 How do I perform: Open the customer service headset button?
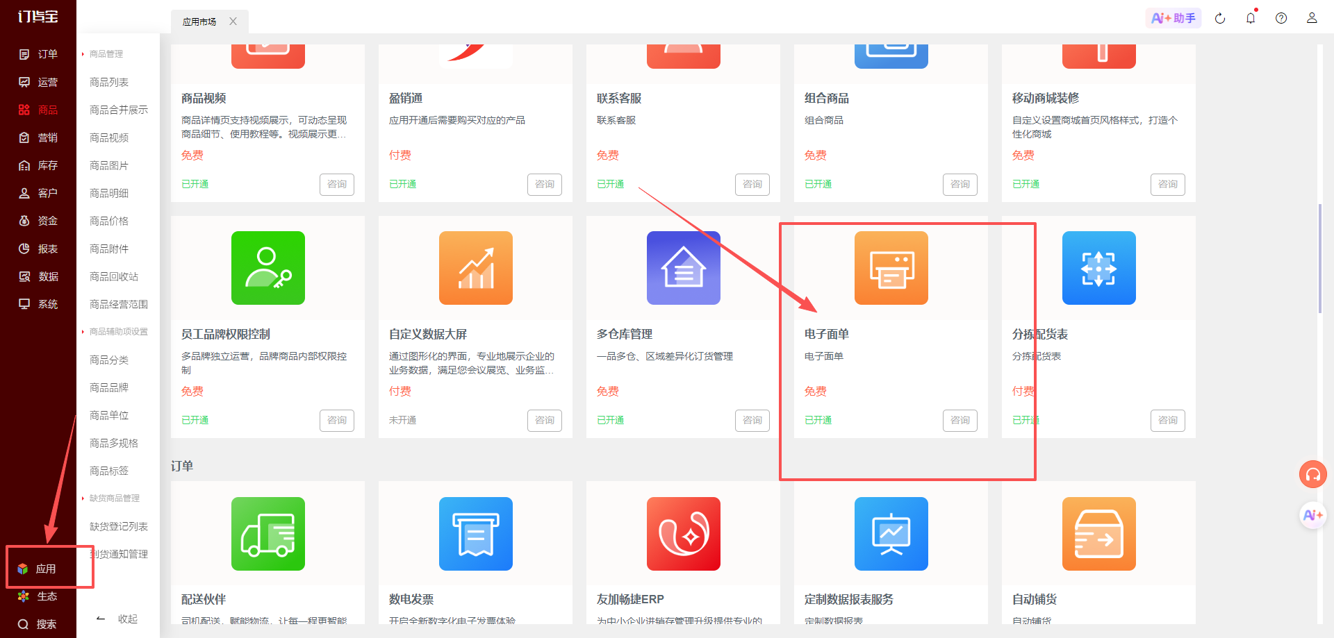pos(1313,474)
